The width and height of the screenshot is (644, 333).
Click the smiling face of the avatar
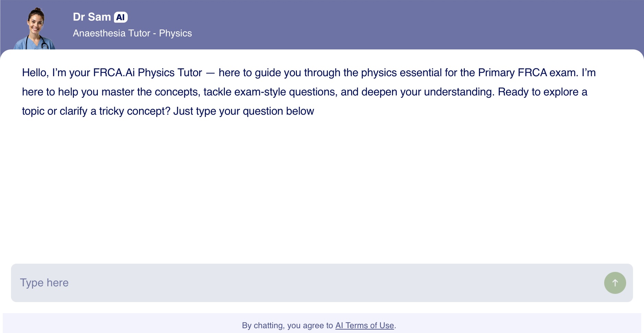36,23
